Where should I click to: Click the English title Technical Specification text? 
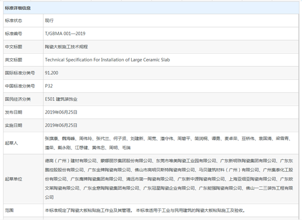tap(107, 60)
